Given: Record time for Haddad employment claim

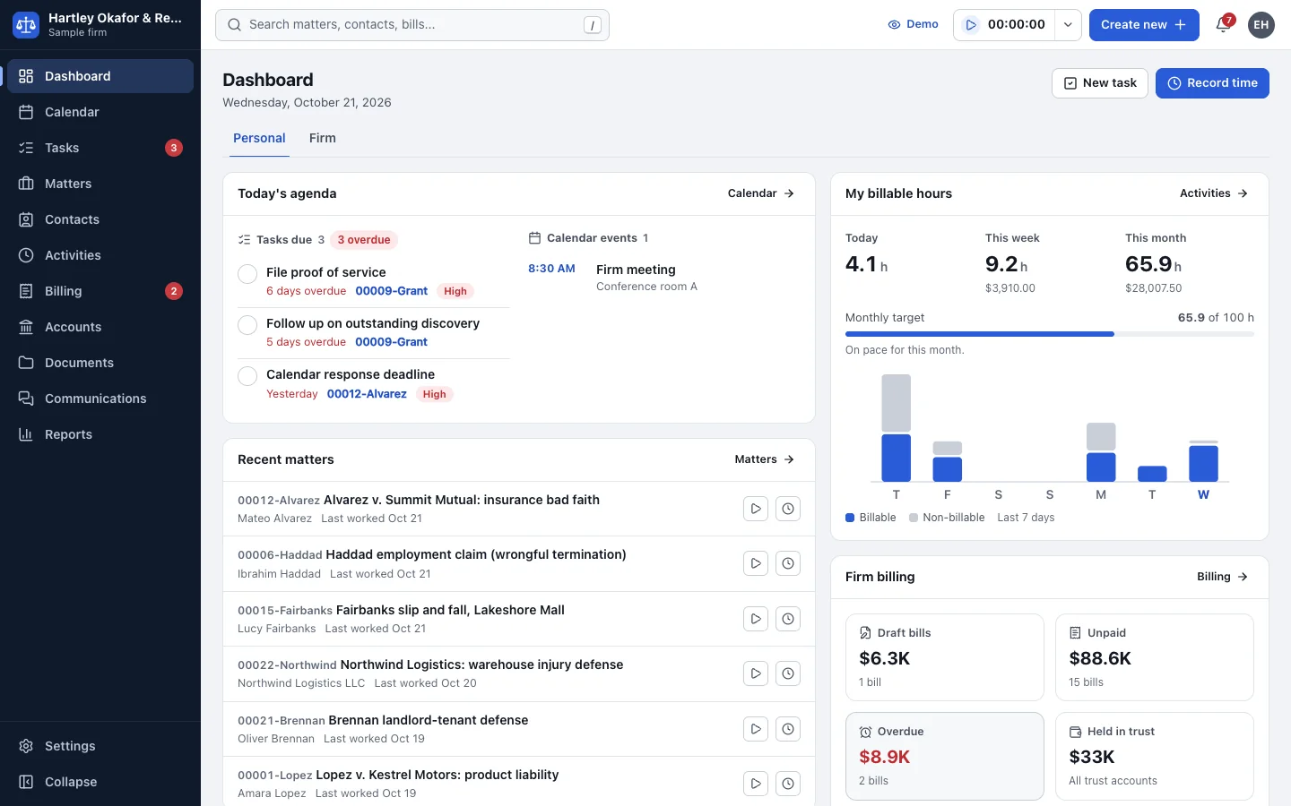Looking at the screenshot, I should (x=788, y=563).
